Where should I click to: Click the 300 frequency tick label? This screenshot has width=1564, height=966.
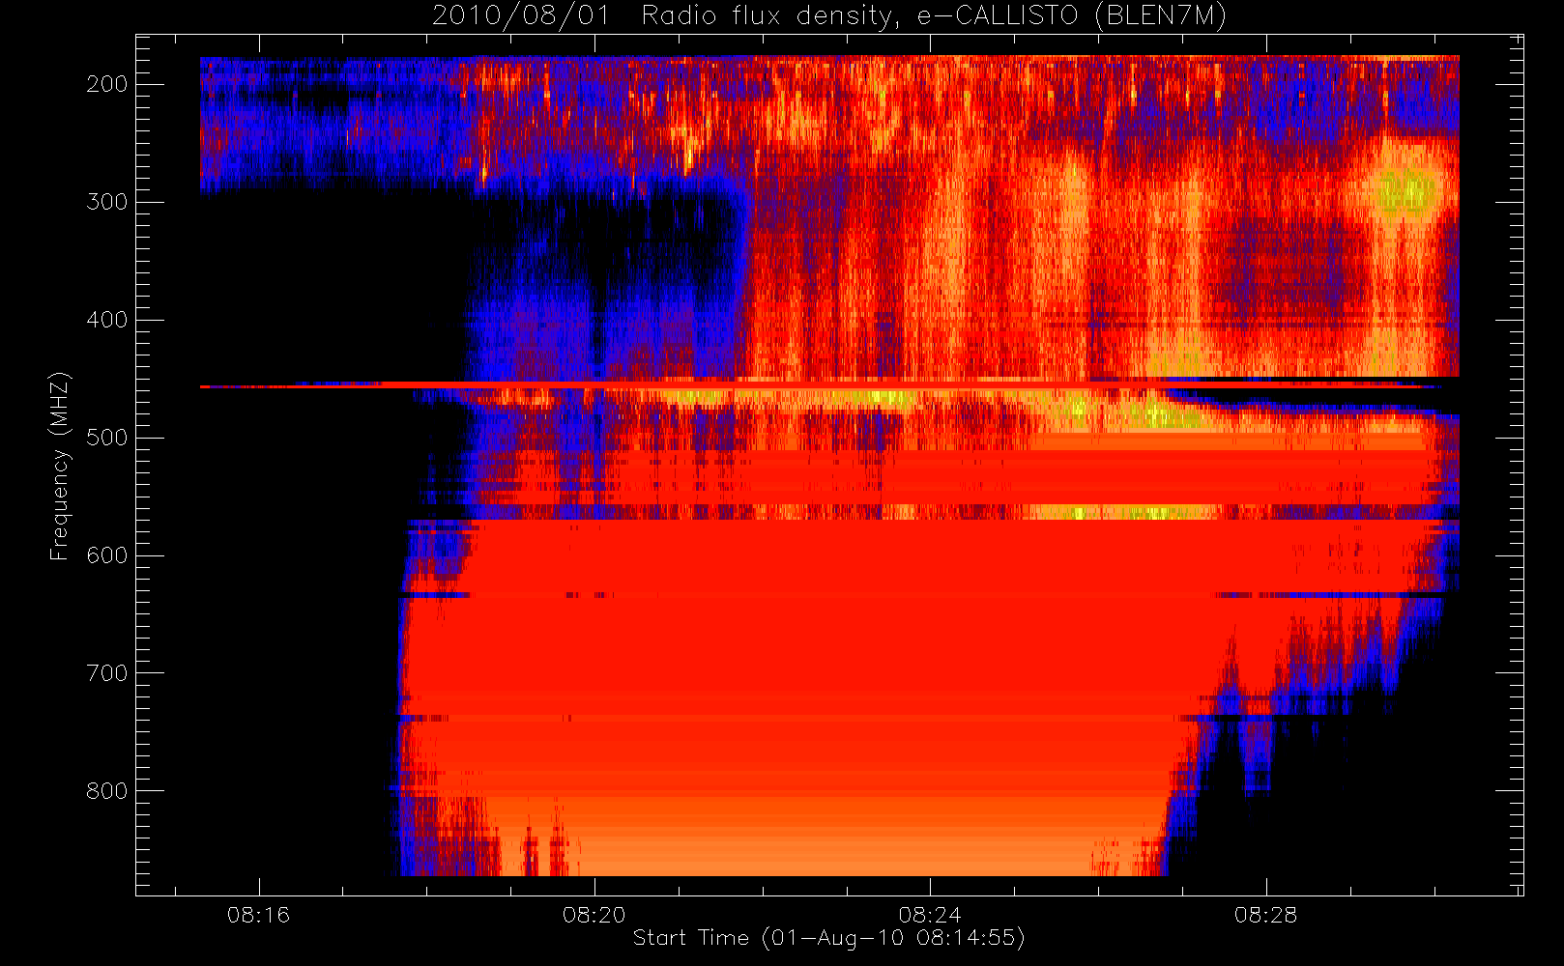tap(107, 202)
